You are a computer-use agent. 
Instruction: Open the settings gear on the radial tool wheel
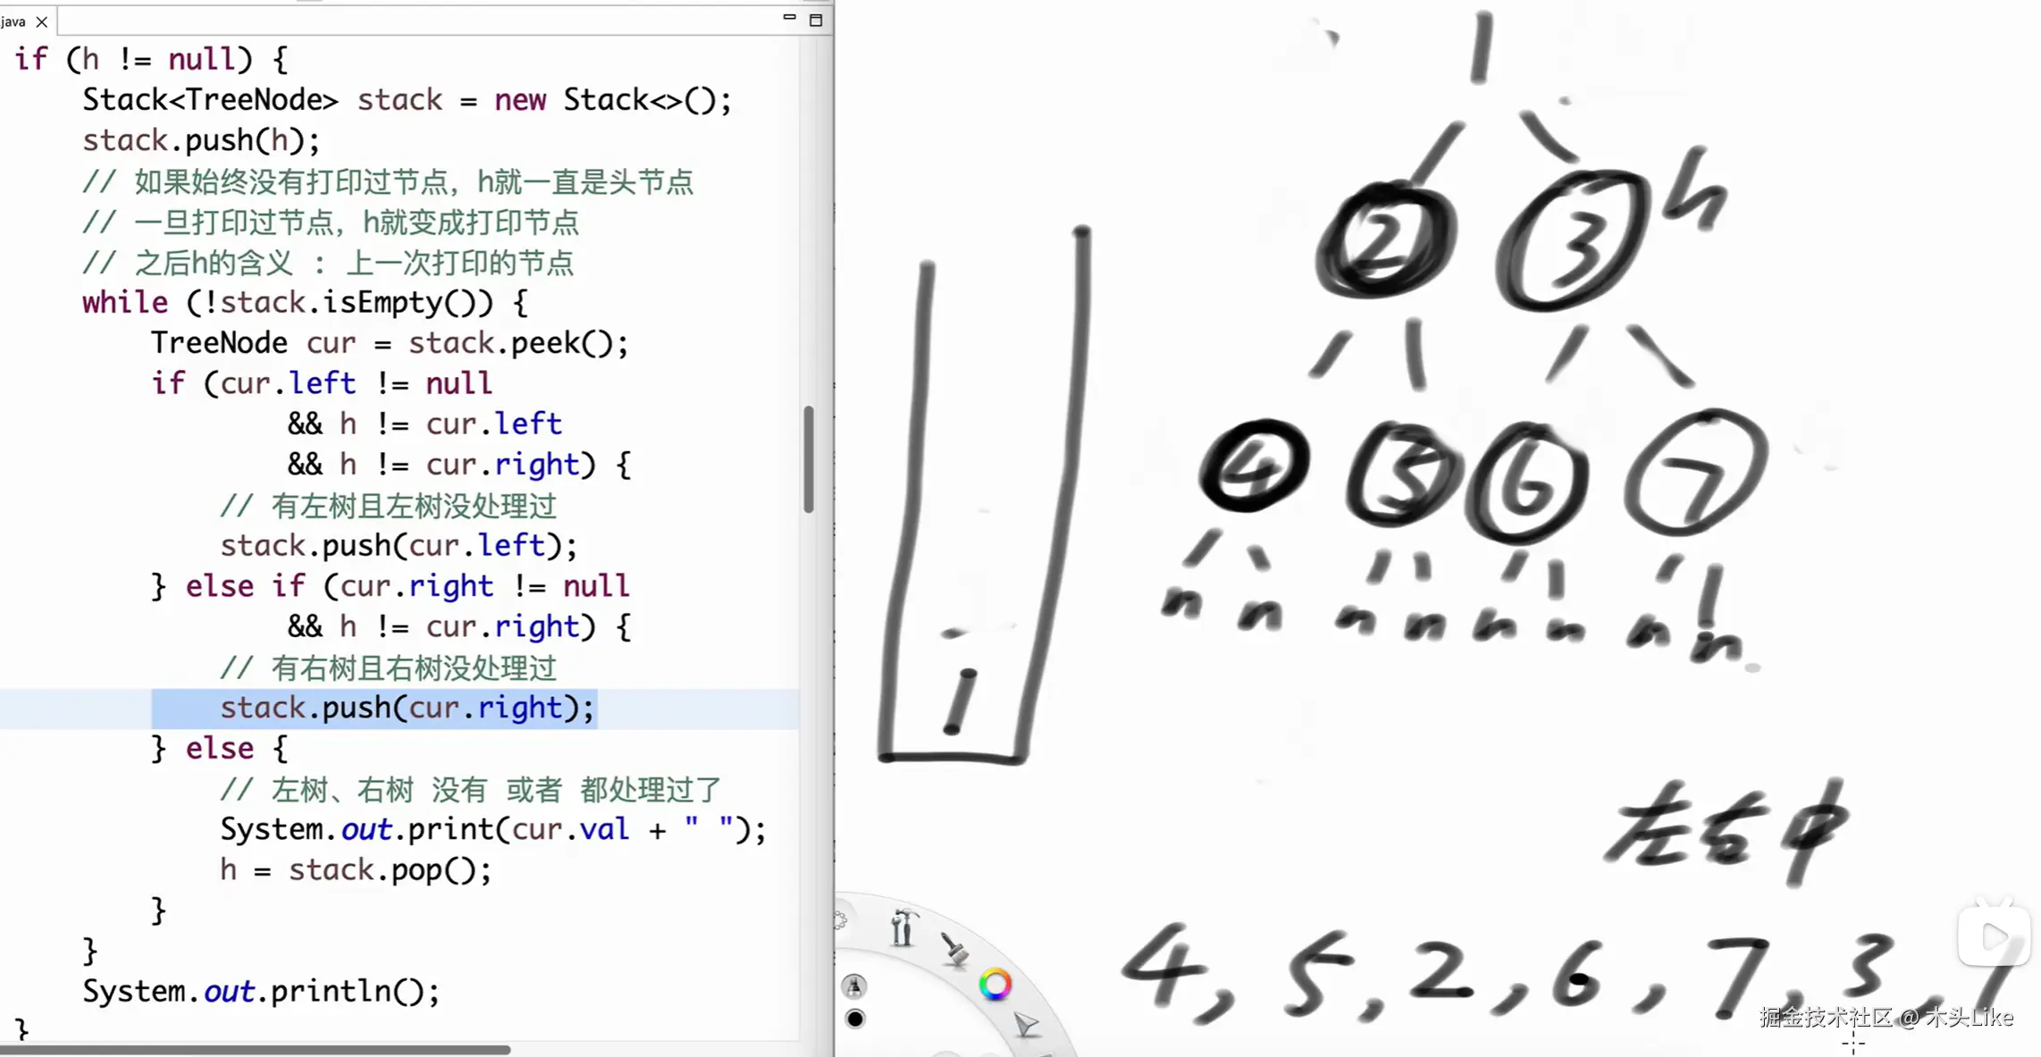click(x=839, y=919)
